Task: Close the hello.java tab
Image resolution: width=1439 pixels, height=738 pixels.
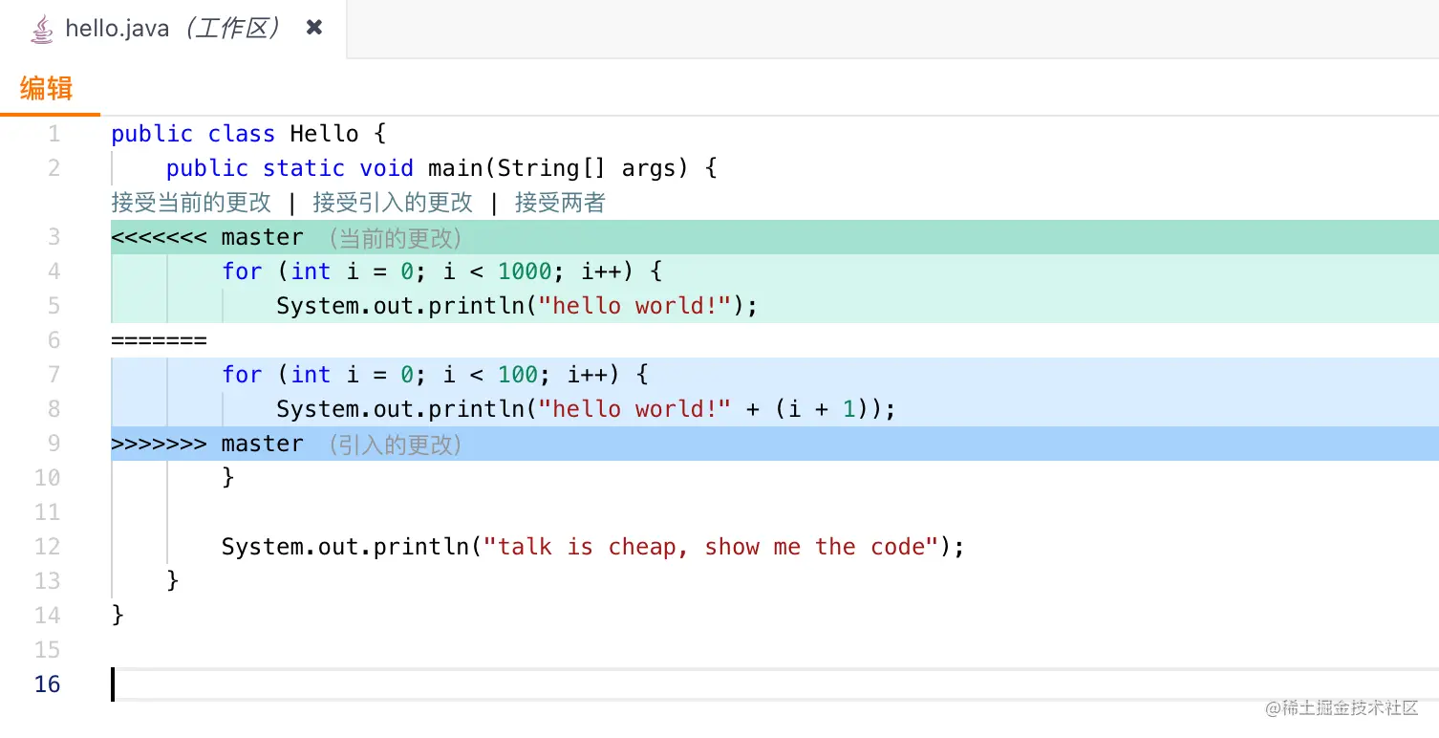Action: pyautogui.click(x=313, y=29)
